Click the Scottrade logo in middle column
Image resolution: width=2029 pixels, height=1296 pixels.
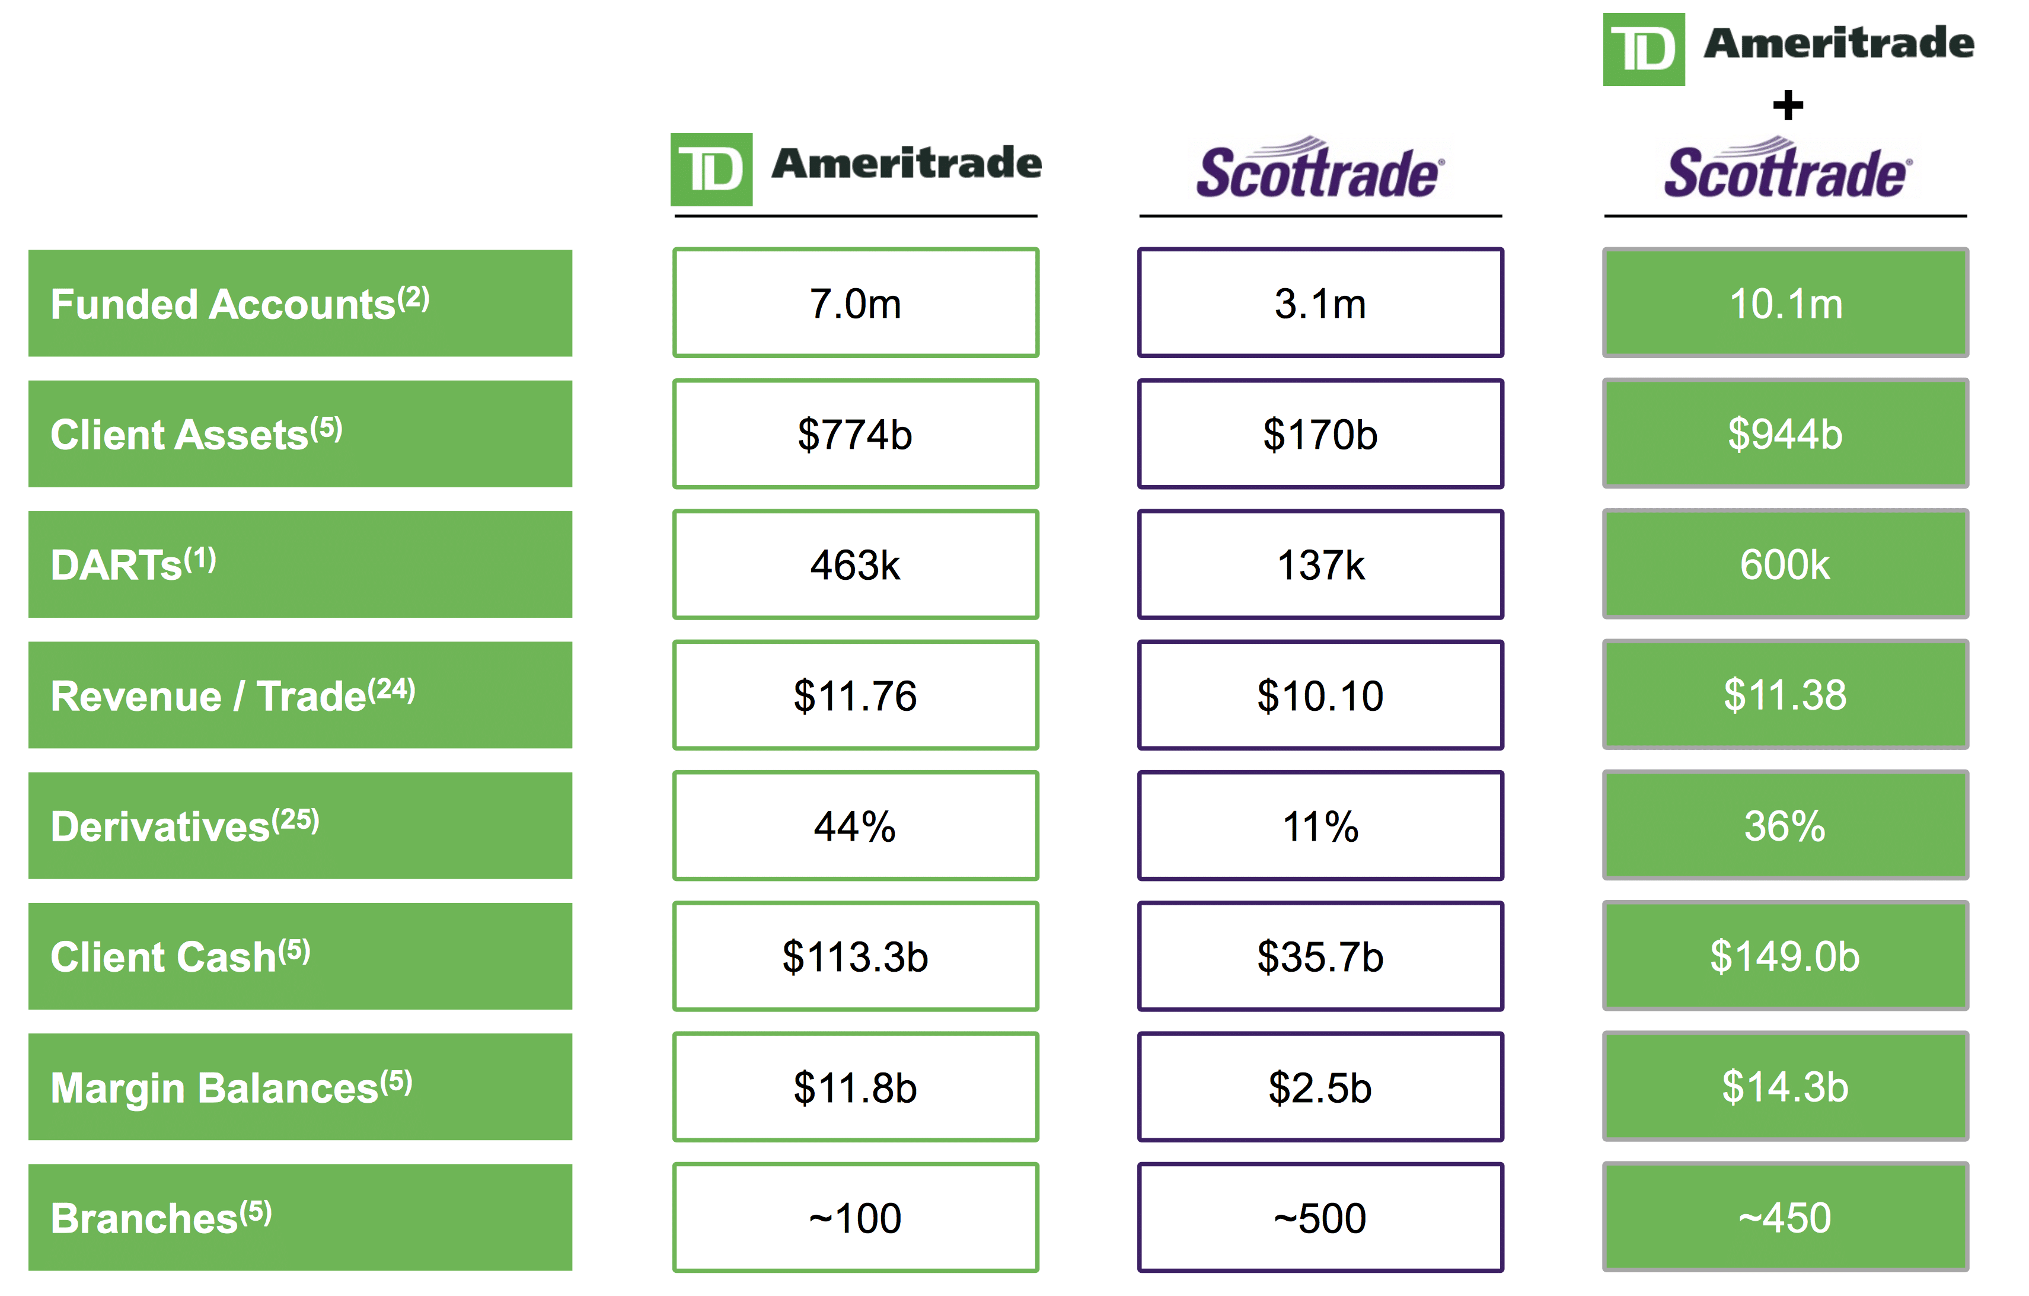click(1319, 170)
